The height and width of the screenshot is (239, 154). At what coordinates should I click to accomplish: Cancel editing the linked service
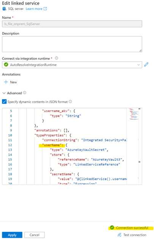35,235
